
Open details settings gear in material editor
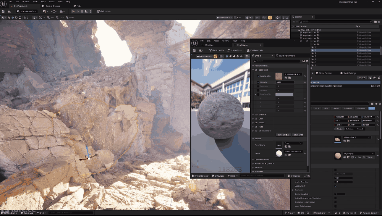[x=307, y=61]
